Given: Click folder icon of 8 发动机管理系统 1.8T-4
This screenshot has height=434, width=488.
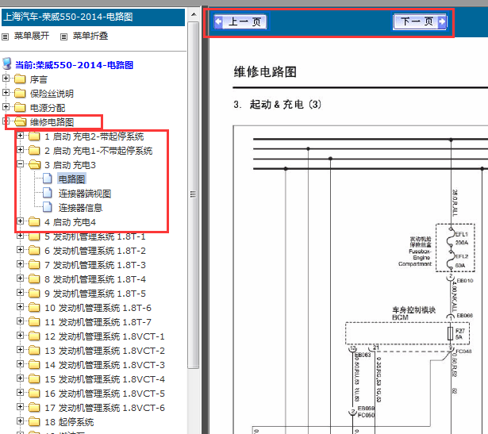Looking at the screenshot, I should point(34,279).
